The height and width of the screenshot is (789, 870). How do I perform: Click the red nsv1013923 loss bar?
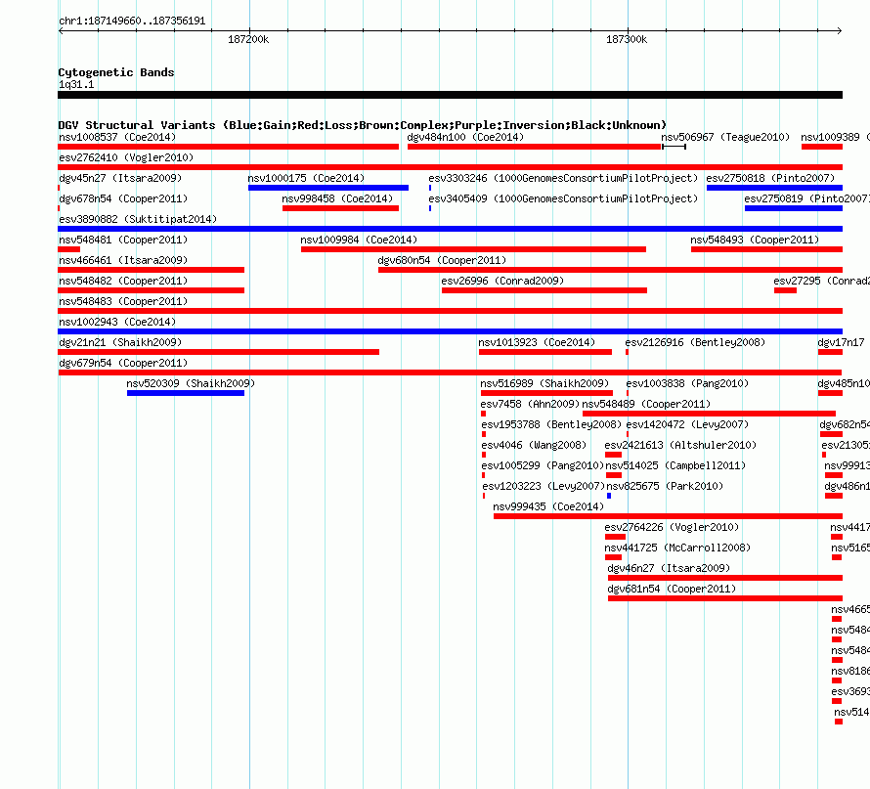(x=545, y=352)
